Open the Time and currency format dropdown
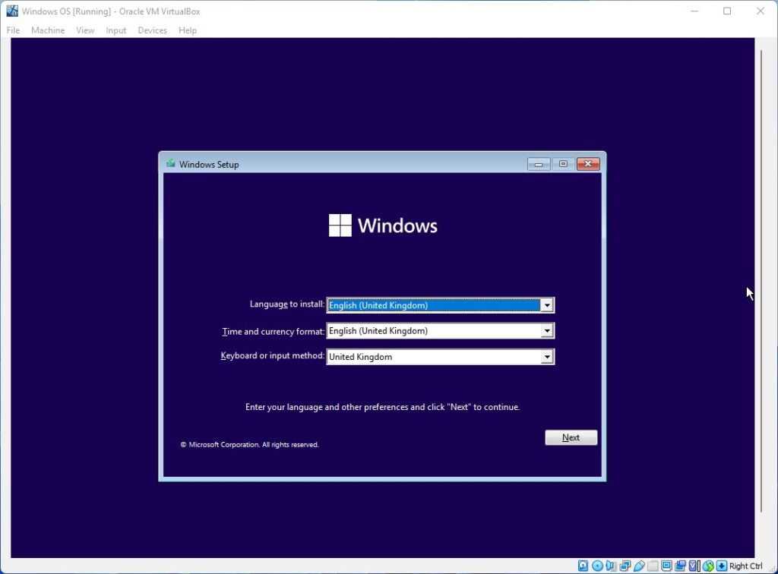This screenshot has width=778, height=574. coord(546,331)
